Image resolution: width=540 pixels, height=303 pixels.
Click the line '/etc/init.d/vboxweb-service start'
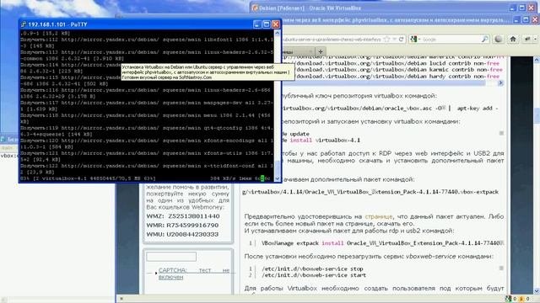pos(314,275)
